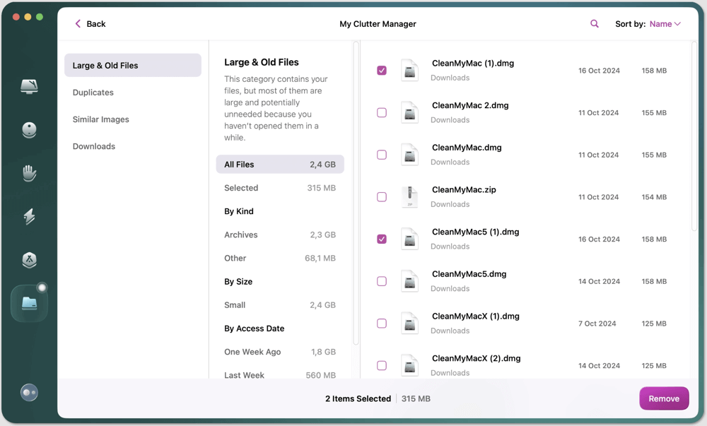This screenshot has height=426, width=707.
Task: Open the Smart Scan tool in the sidebar
Action: (28, 85)
